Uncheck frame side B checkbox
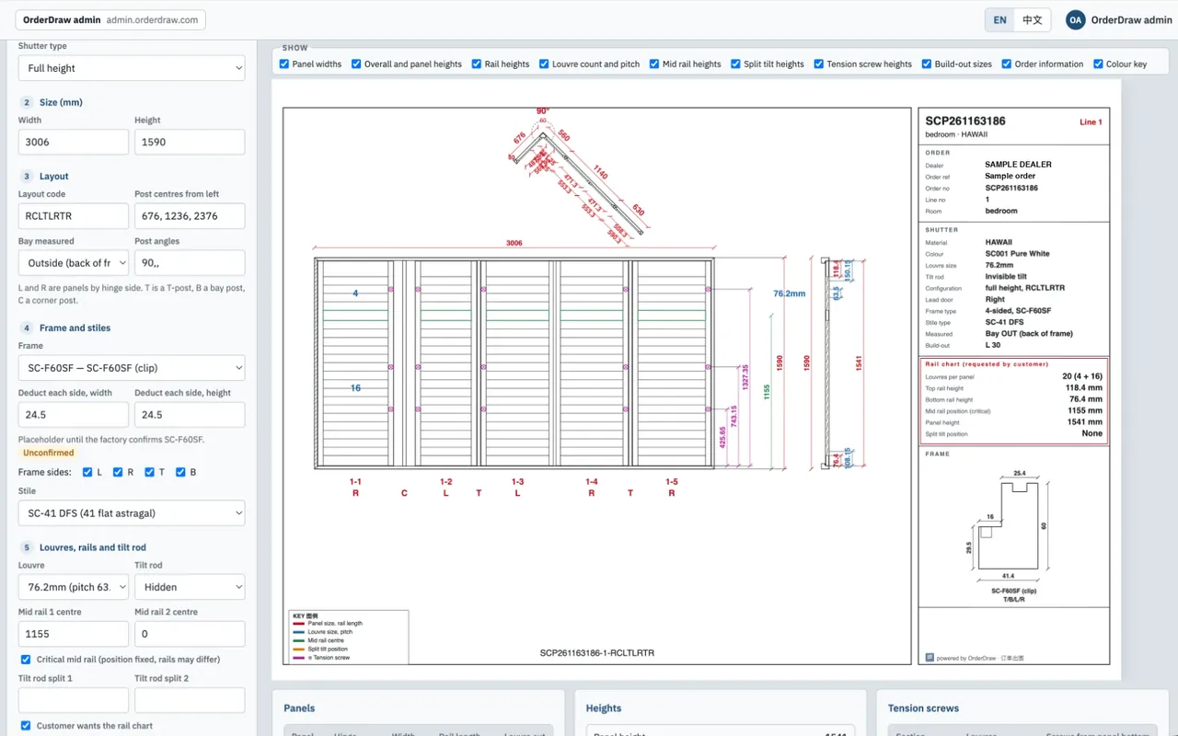Screen dimensions: 1178x736 (x=180, y=472)
